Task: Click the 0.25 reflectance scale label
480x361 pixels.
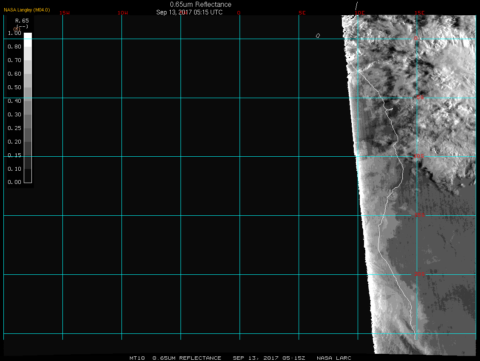Action: (14, 128)
